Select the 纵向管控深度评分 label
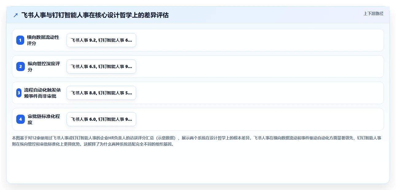This screenshot has width=396, height=190. [x=44, y=66]
